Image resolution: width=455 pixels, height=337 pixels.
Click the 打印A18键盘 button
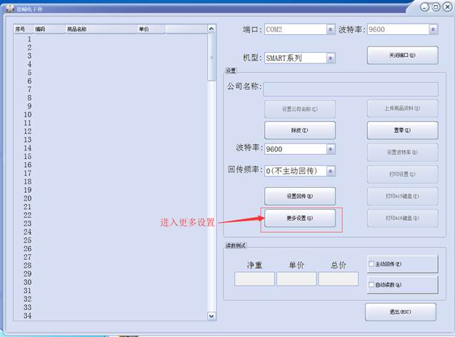[x=402, y=218]
